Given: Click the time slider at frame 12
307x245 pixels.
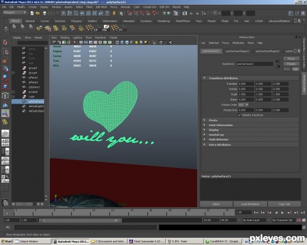Looking at the screenshot, I should pos(112,212).
